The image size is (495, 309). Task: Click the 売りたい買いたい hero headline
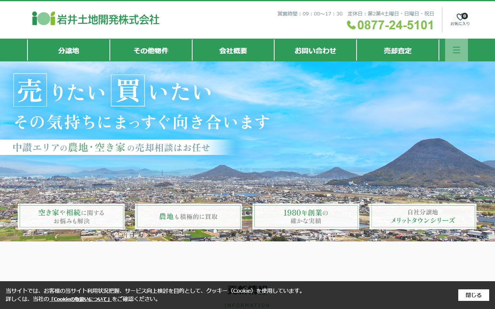pos(113,90)
